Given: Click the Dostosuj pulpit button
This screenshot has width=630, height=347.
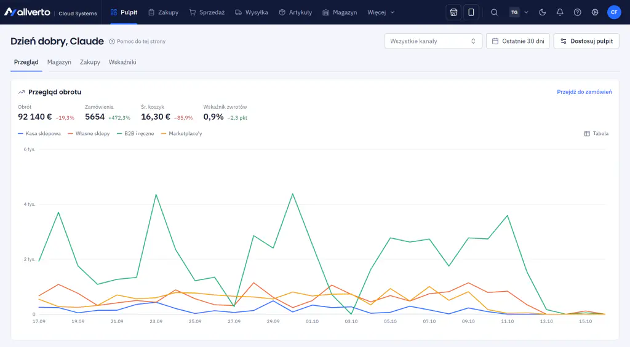Looking at the screenshot, I should [x=586, y=41].
